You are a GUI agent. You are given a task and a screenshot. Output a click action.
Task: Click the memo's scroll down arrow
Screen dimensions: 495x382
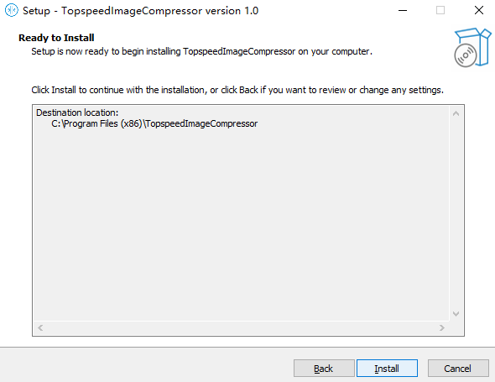tap(456, 314)
